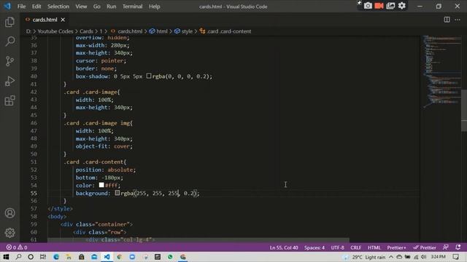Open the View menu
The image size is (467, 262).
coord(81,7)
